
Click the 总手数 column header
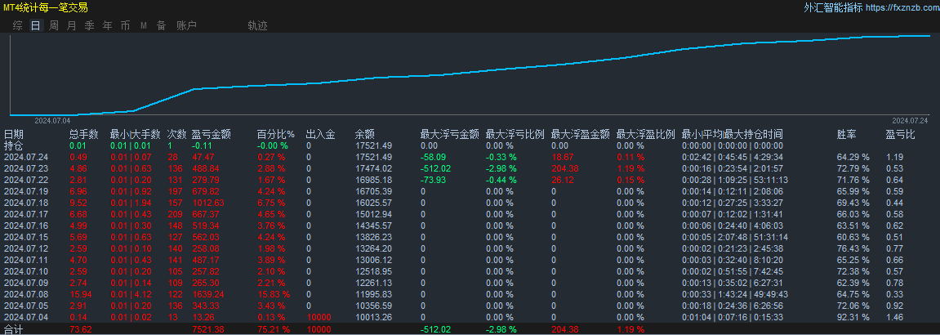[84, 134]
